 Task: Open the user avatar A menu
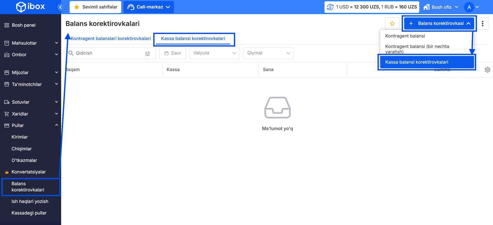469,7
